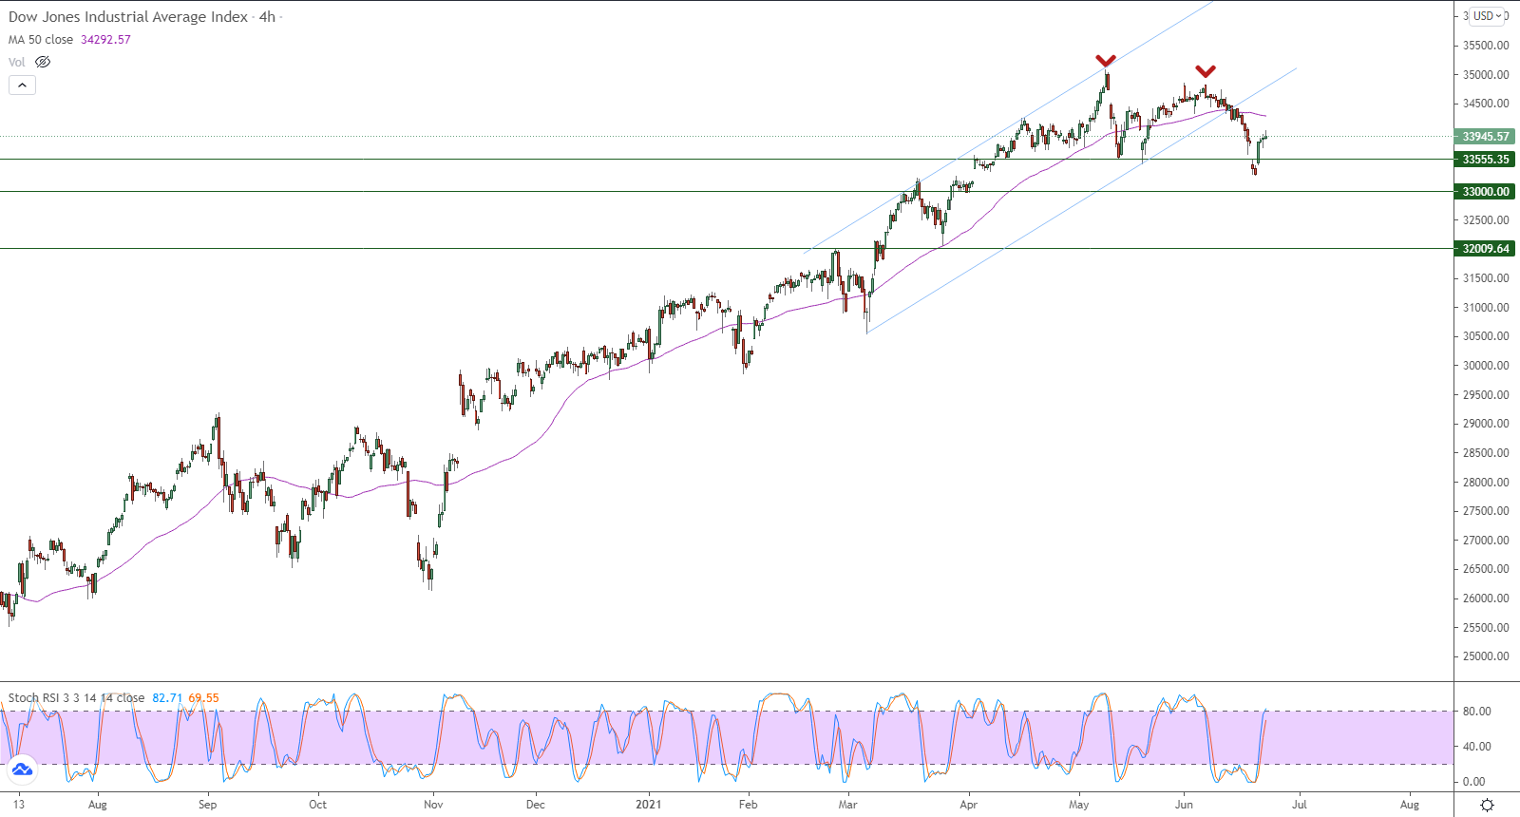Collapse the indicator legend with the chevron button
Image resolution: width=1520 pixels, height=817 pixels.
pyautogui.click(x=22, y=85)
